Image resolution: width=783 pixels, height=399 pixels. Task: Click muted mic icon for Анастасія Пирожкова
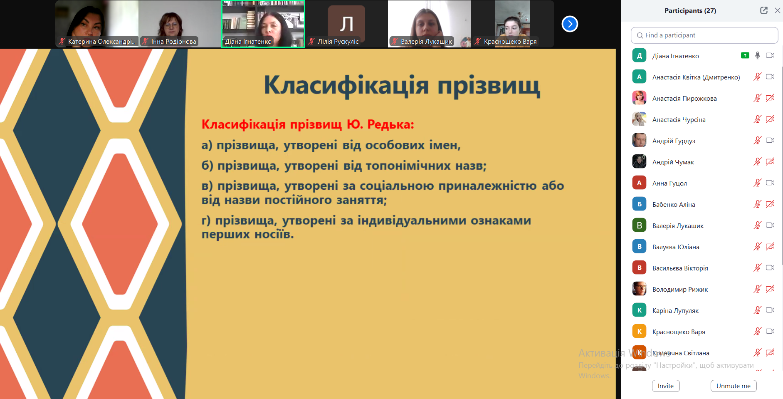(757, 98)
